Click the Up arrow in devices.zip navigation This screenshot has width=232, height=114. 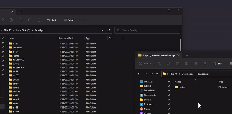coord(157,74)
